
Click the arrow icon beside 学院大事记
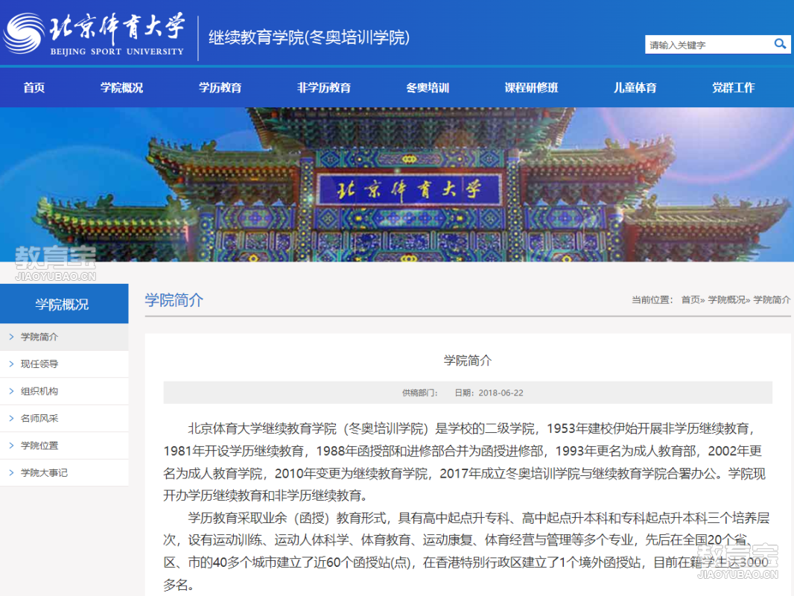point(11,473)
